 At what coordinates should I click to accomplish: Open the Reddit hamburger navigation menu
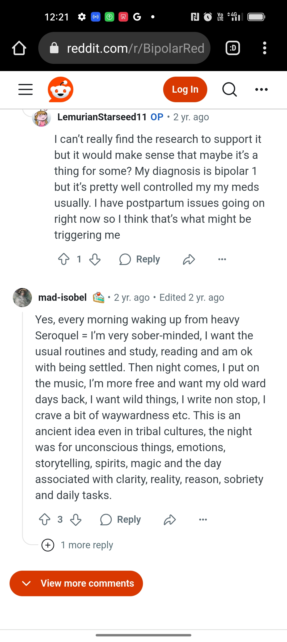coord(26,89)
